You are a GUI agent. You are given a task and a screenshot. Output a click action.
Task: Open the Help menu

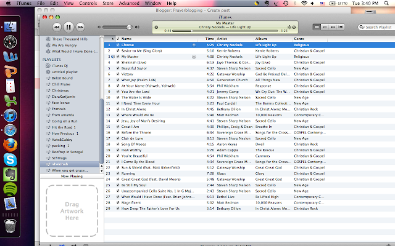click(x=172, y=3)
